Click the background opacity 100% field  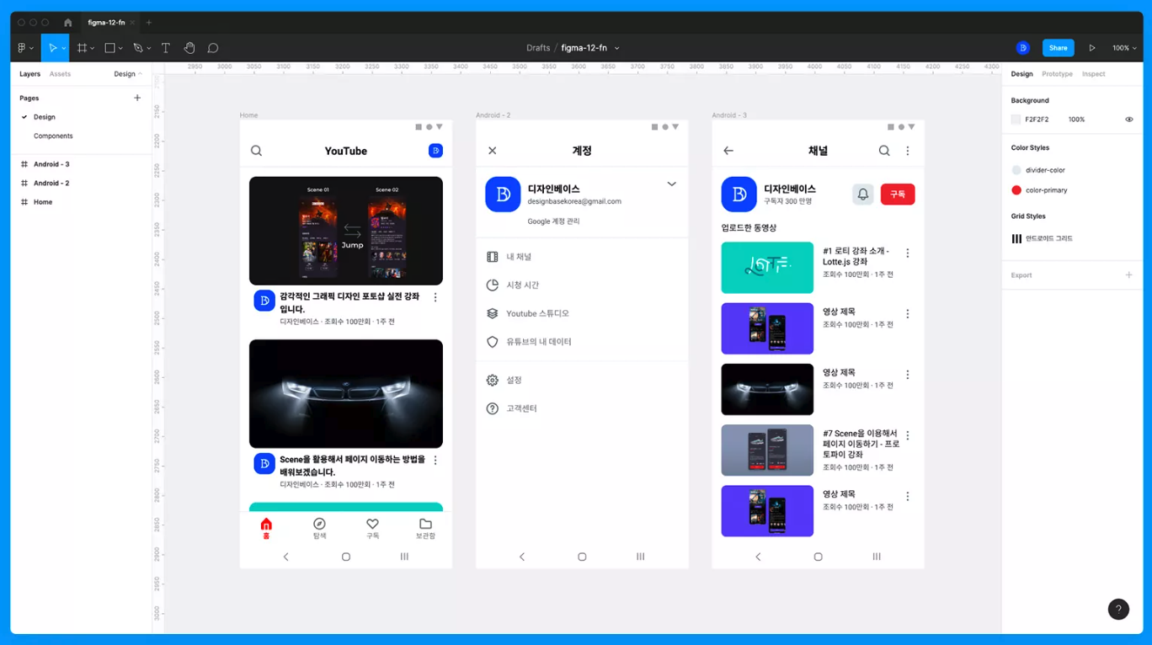[1076, 120]
